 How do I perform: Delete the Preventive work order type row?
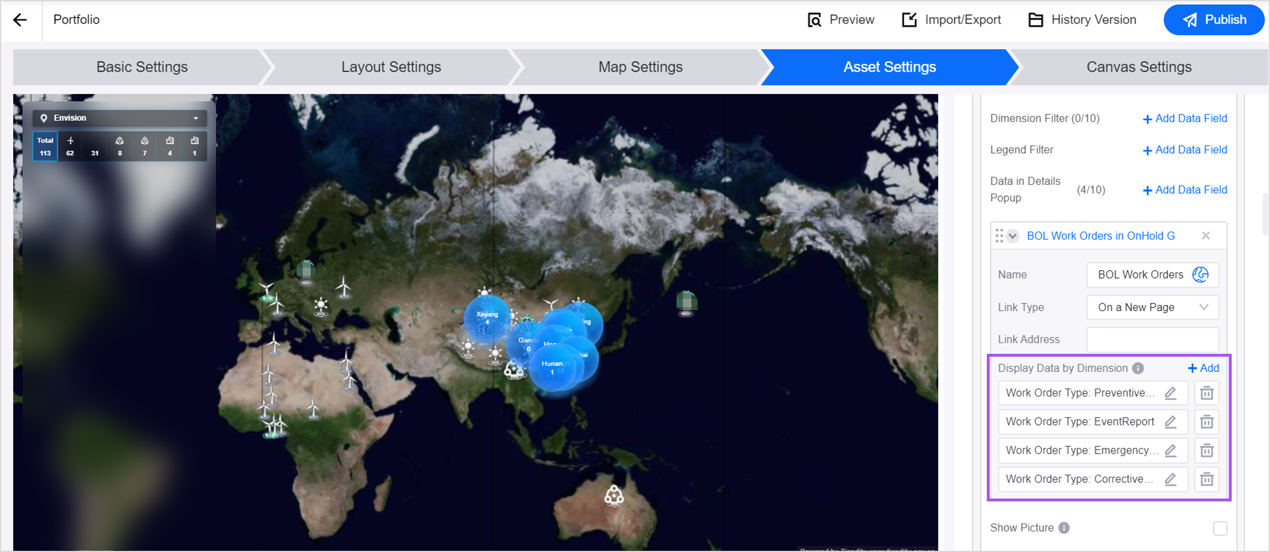pos(1206,394)
